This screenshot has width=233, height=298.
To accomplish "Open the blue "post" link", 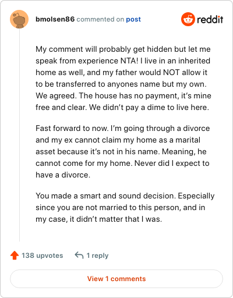I will (133, 19).
